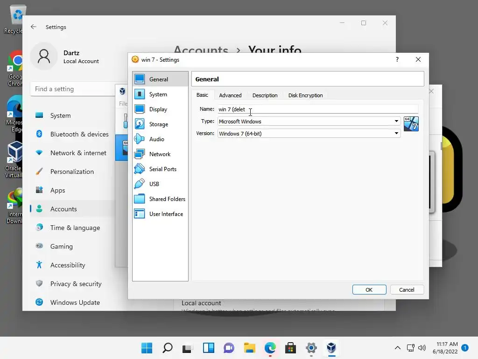The width and height of the screenshot is (478, 359).
Task: Select Internet Download Manager desktop shortcut
Action: coord(14,206)
